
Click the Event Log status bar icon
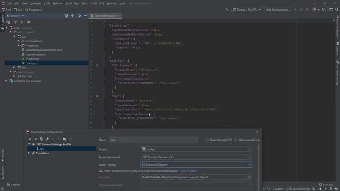pos(326,185)
